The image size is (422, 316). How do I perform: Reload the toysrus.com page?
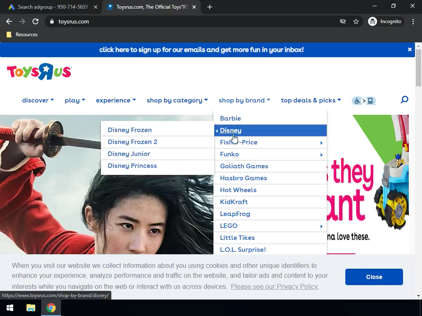(x=35, y=21)
